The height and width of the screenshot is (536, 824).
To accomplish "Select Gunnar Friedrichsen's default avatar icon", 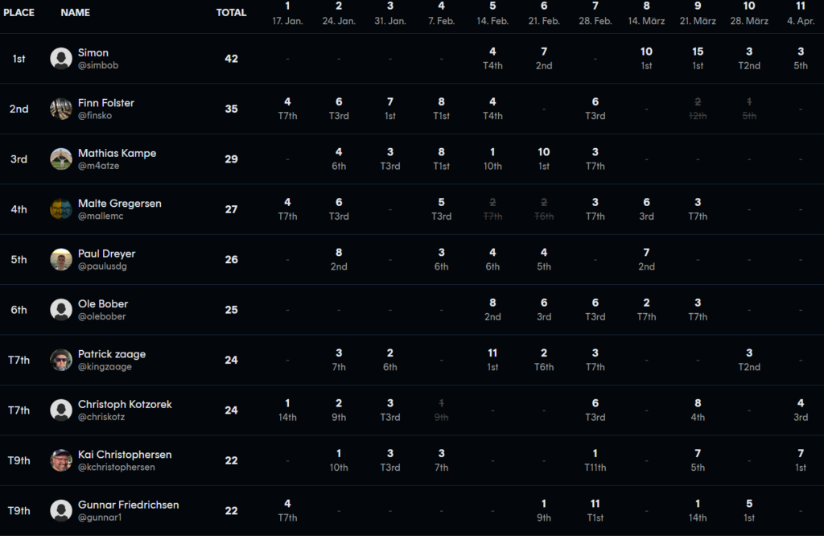I will point(61,510).
